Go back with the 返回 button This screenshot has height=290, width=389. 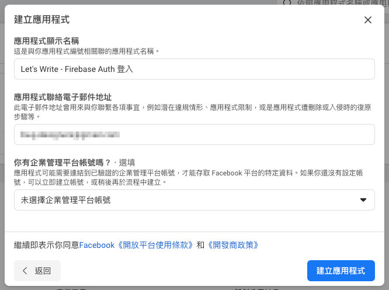37,271
